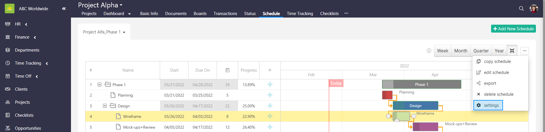Viewport: 545px width, 132px height.
Task: Click Add New Schedule button
Action: coord(513,29)
